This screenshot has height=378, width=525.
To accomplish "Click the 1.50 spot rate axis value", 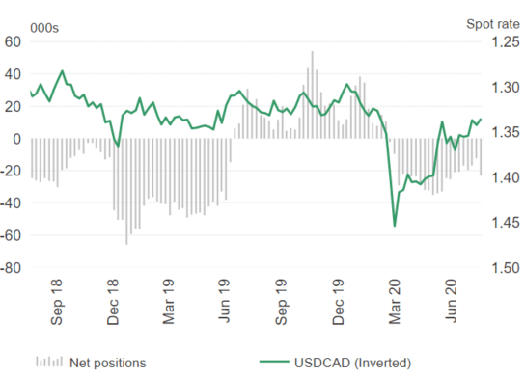I will pos(506,268).
